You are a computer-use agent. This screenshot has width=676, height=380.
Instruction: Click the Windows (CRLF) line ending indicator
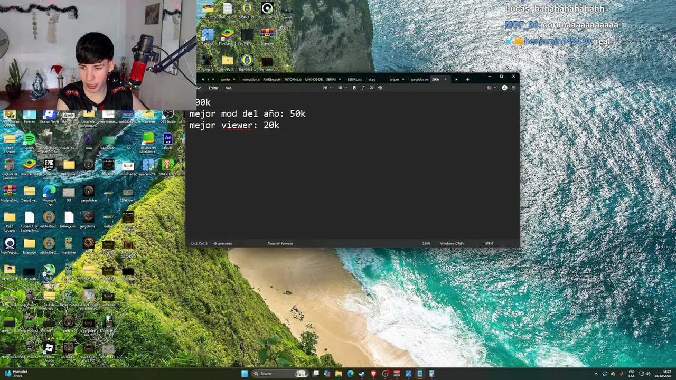point(452,243)
